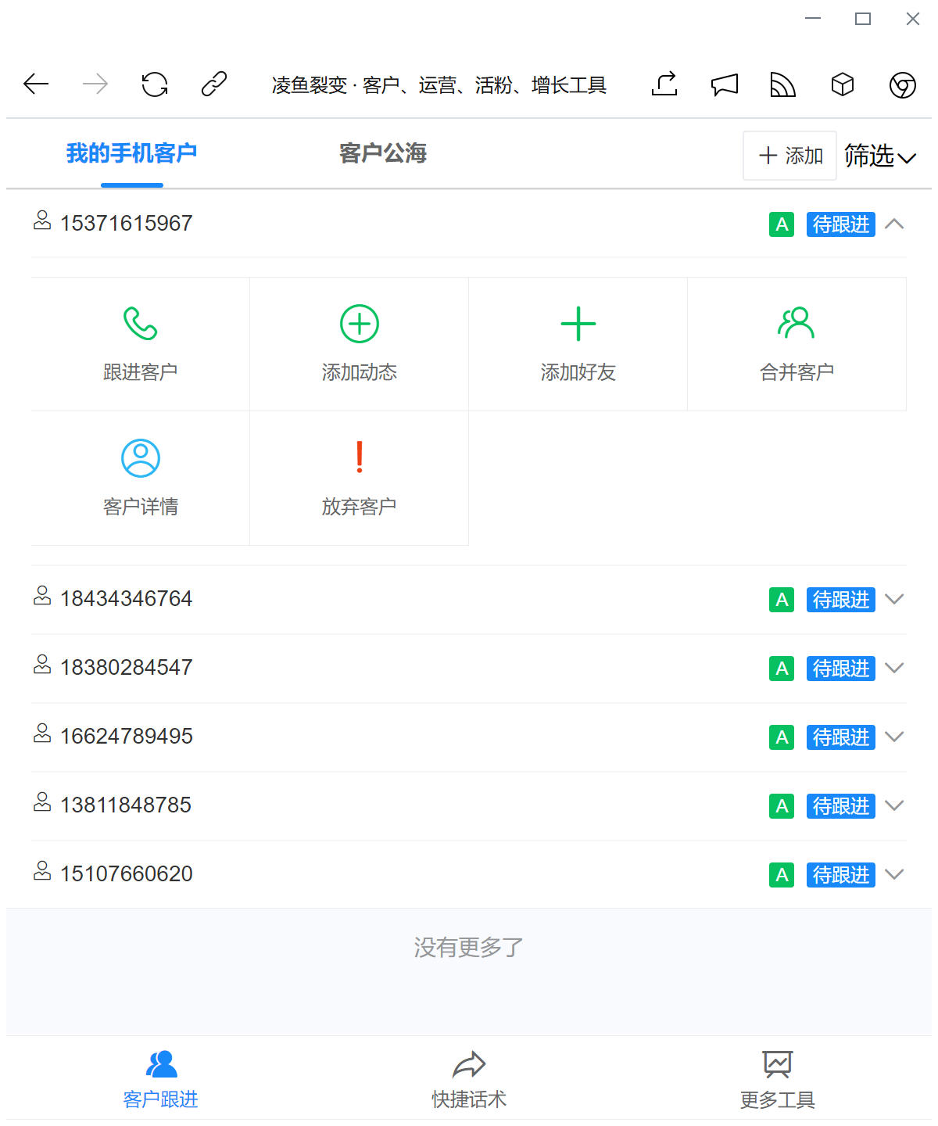This screenshot has height=1126, width=938.
Task: Click the 放弃客户 exclamation icon
Action: [360, 458]
